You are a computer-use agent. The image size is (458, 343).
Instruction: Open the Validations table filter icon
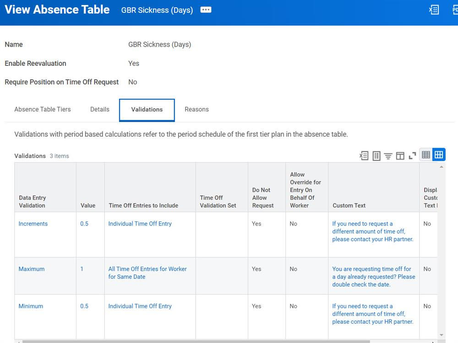[388, 156]
